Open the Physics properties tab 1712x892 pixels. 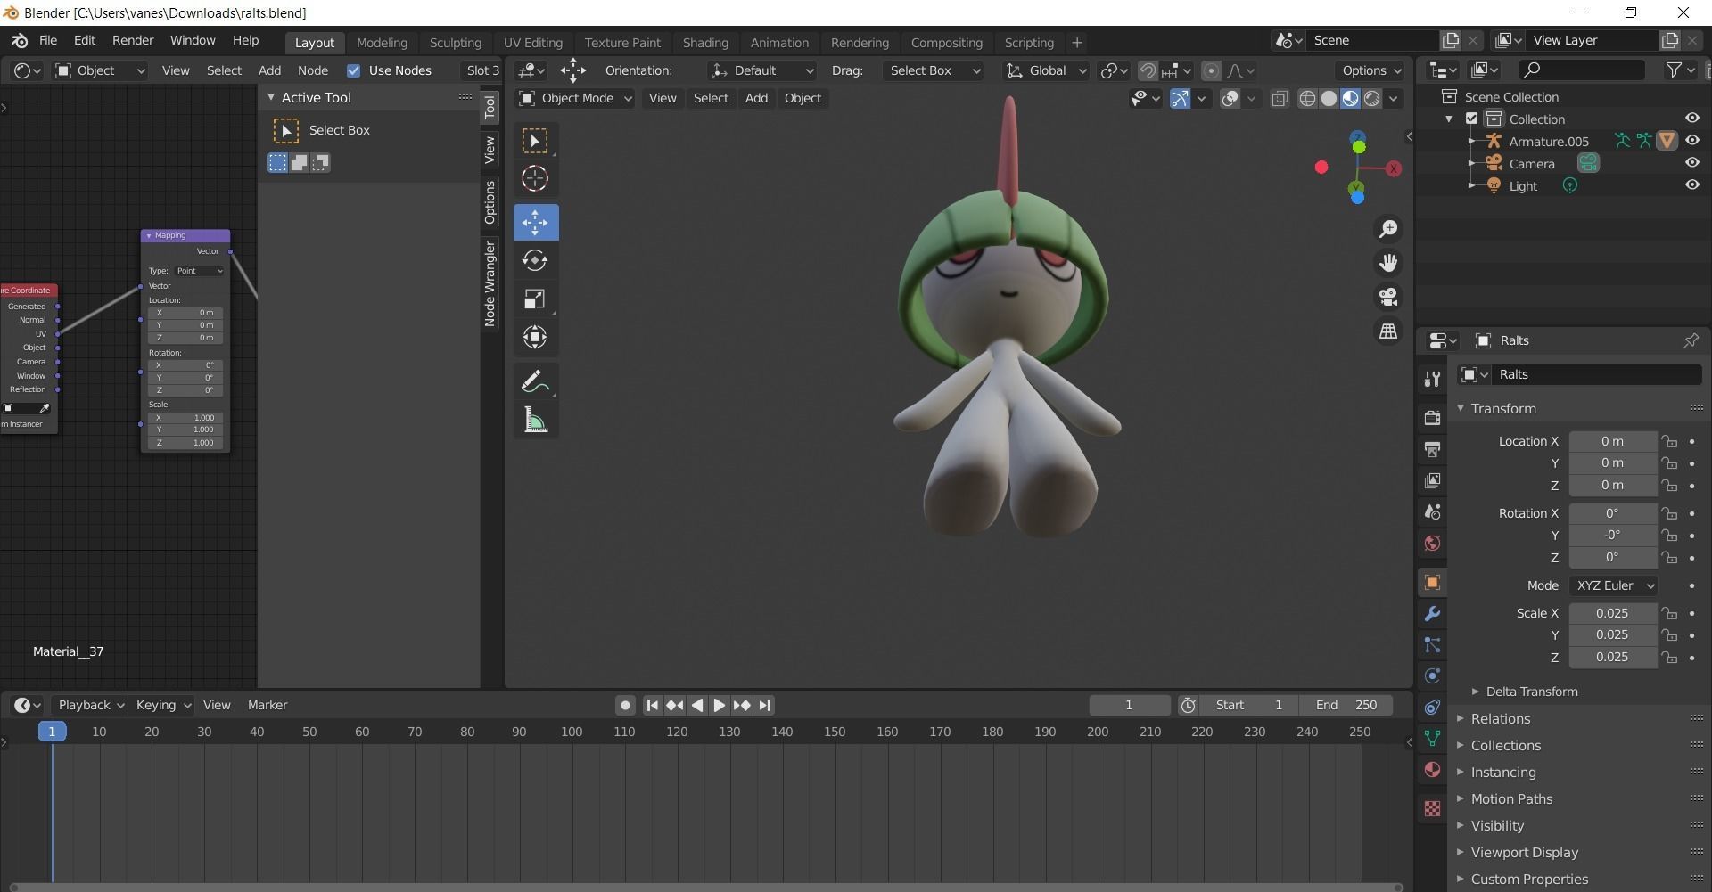pos(1432,675)
